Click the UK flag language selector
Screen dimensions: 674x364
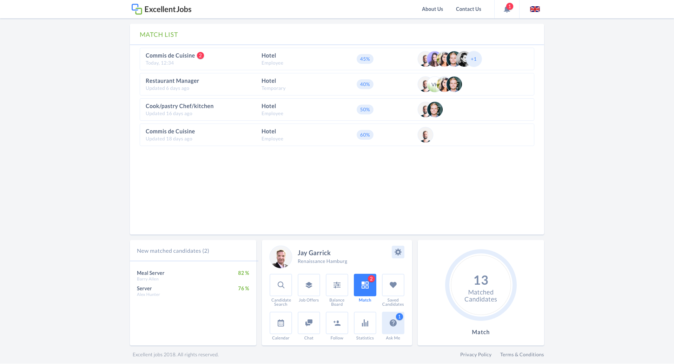pyautogui.click(x=535, y=9)
